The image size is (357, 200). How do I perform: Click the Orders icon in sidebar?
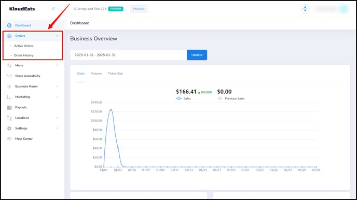click(x=9, y=36)
